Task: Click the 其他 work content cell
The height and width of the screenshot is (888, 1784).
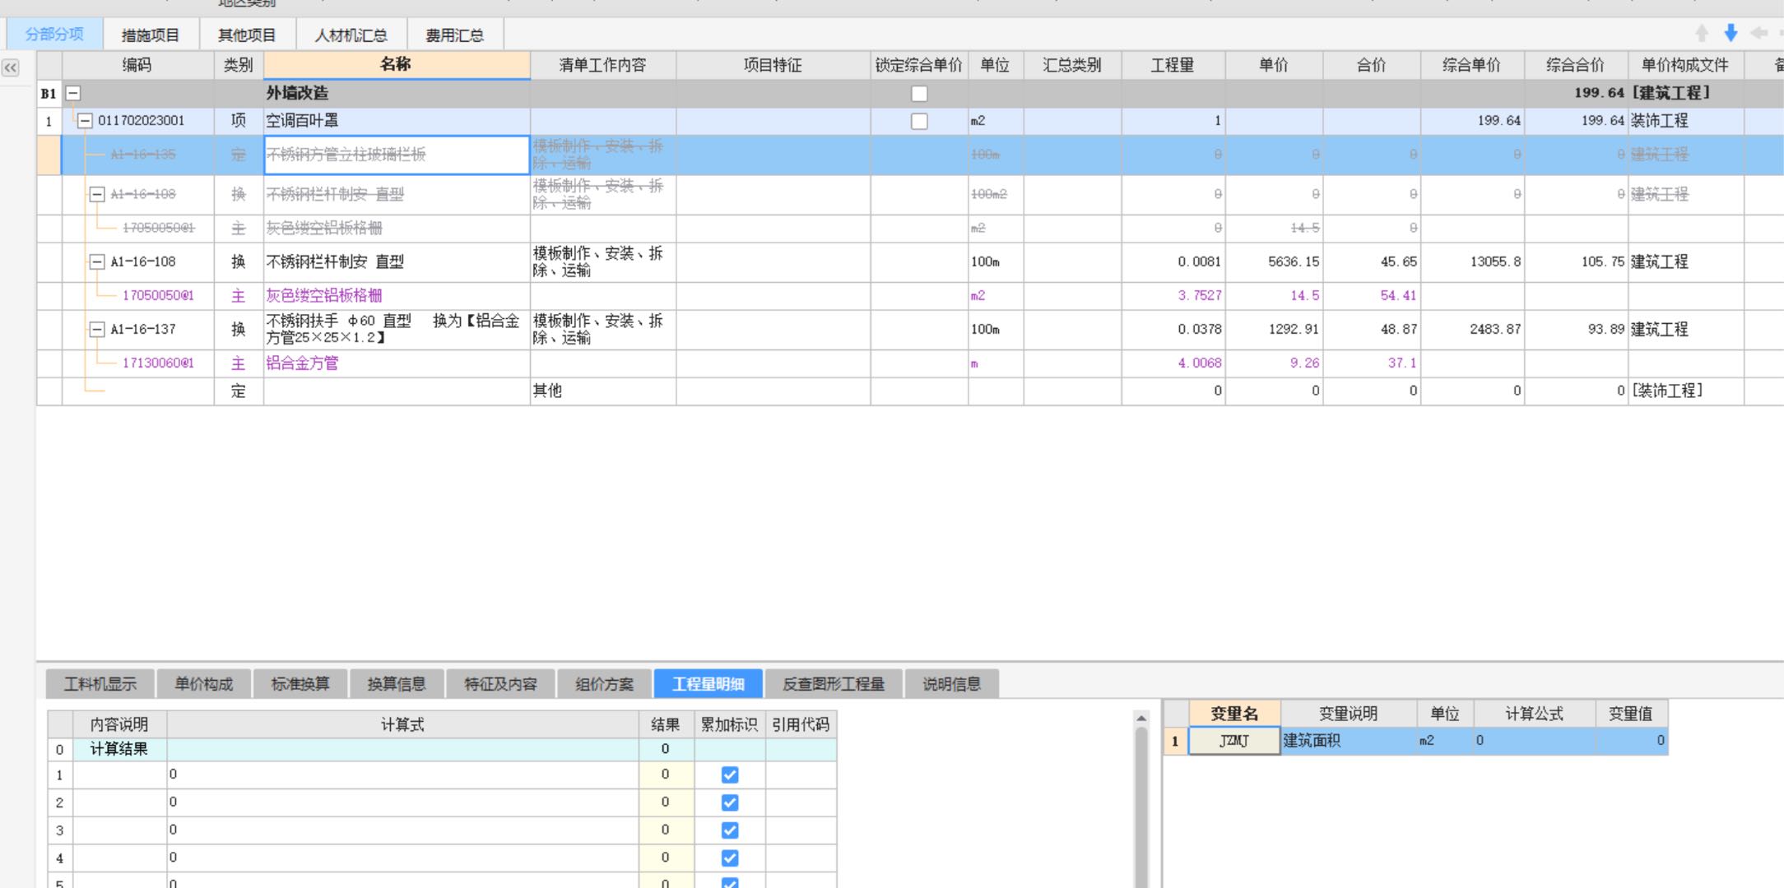Action: pos(603,391)
